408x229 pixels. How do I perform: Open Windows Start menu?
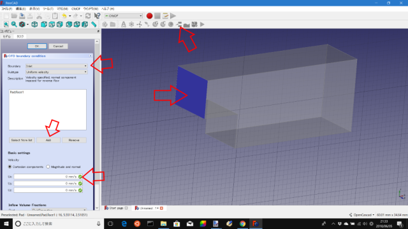6,223
